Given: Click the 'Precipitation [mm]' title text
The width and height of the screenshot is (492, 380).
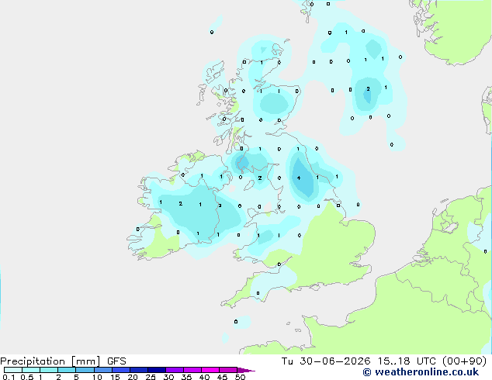Looking at the screenshot, I should 50,361.
